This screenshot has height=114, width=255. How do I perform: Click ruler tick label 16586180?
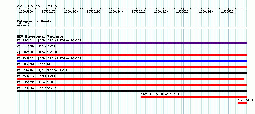tap(71, 11)
